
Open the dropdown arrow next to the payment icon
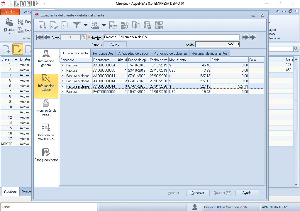(104, 25)
